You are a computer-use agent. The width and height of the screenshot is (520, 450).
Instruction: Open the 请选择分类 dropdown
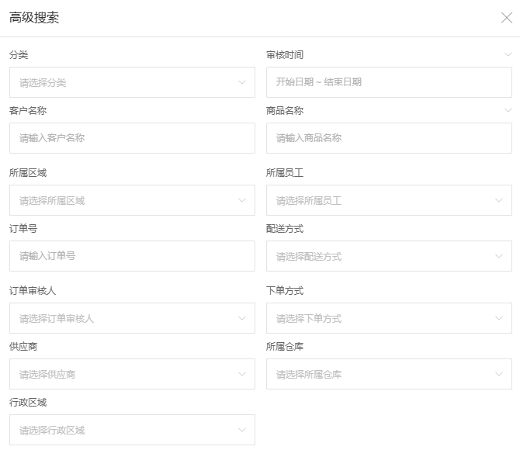coord(132,82)
